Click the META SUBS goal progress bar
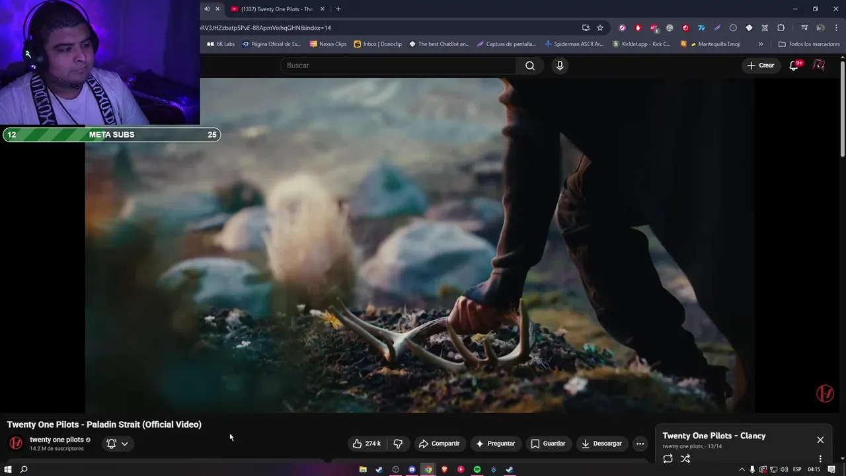Viewport: 846px width, 476px height. [x=111, y=135]
